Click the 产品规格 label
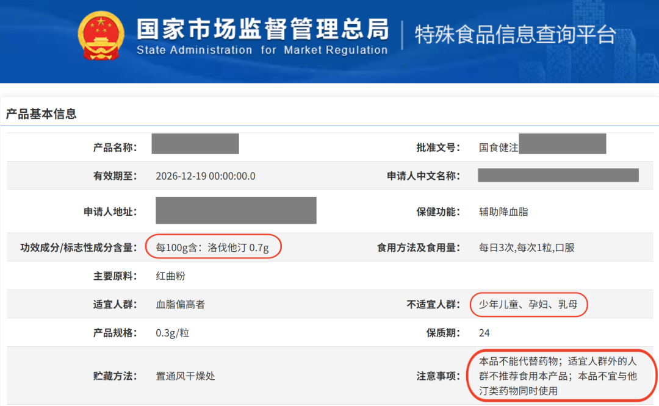The height and width of the screenshot is (406, 659). click(x=115, y=333)
